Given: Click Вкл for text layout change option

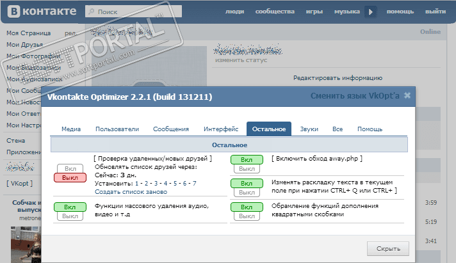Looking at the screenshot, I should coord(247,184).
